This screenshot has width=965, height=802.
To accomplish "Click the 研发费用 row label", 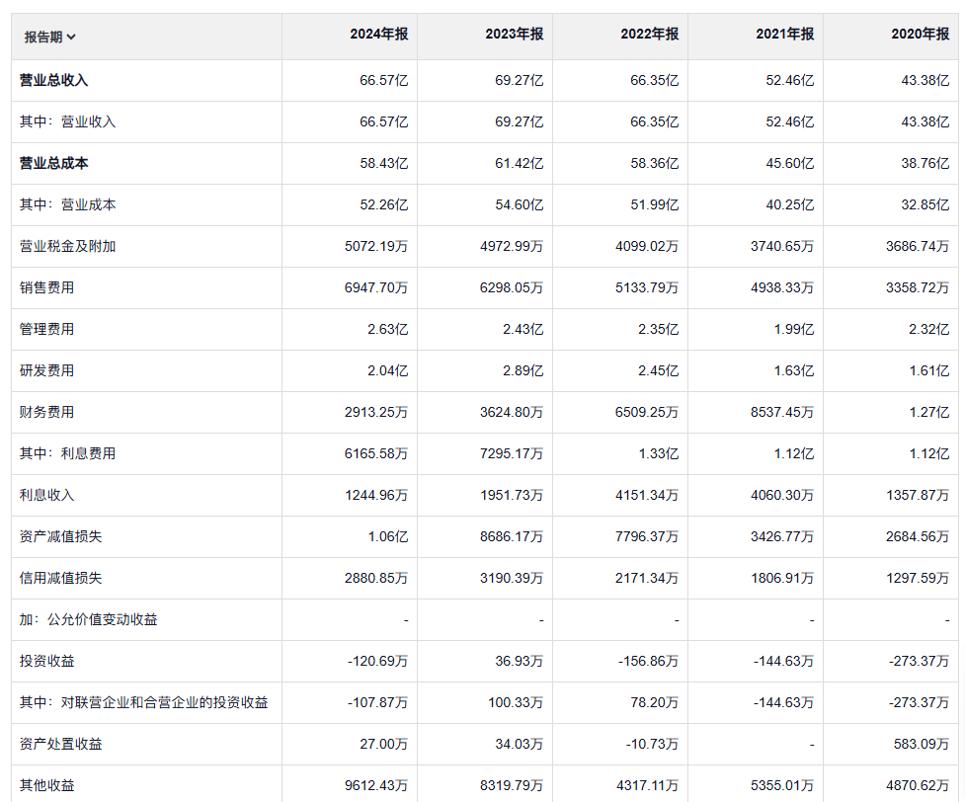I will point(46,370).
